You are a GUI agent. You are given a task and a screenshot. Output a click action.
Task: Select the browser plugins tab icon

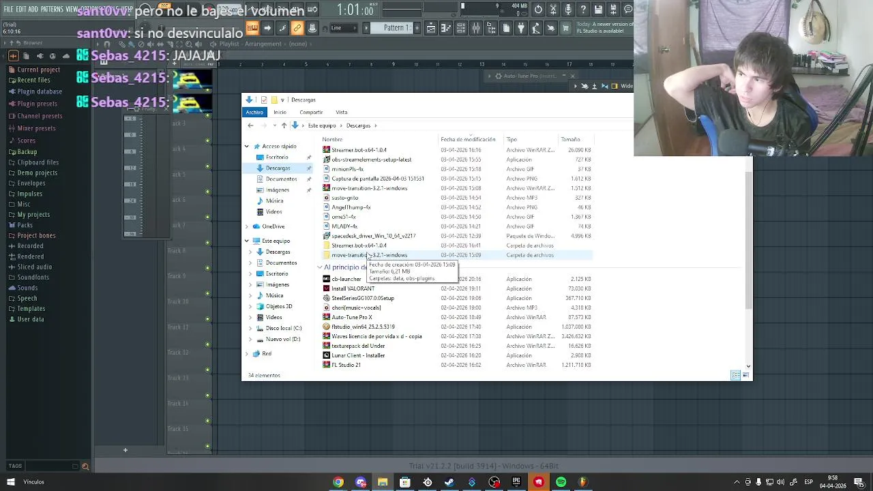[40, 56]
